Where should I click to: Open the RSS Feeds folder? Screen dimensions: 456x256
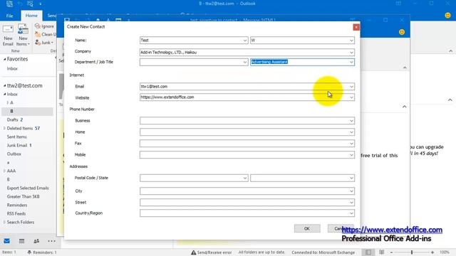coord(16,214)
